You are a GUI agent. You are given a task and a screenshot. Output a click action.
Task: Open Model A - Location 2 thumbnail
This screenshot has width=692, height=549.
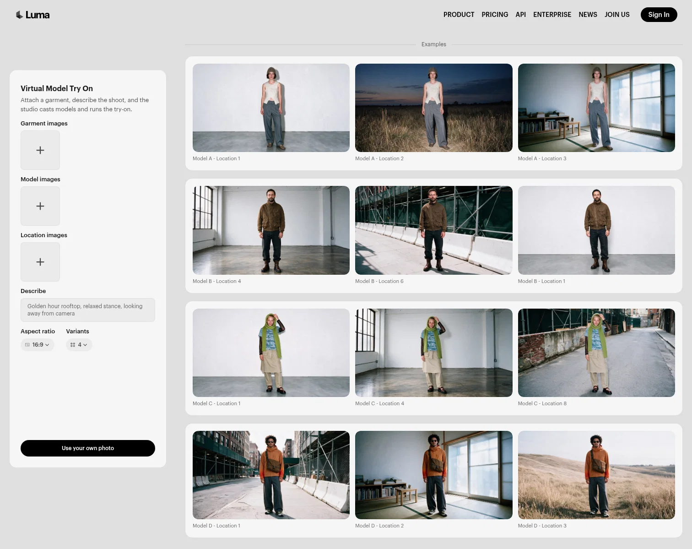434,108
